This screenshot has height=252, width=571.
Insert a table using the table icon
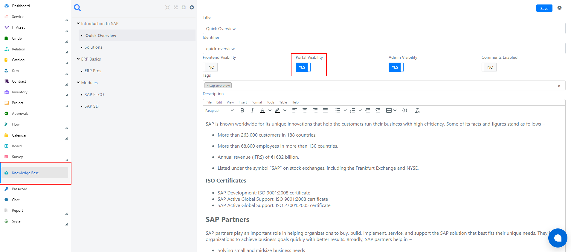click(389, 110)
